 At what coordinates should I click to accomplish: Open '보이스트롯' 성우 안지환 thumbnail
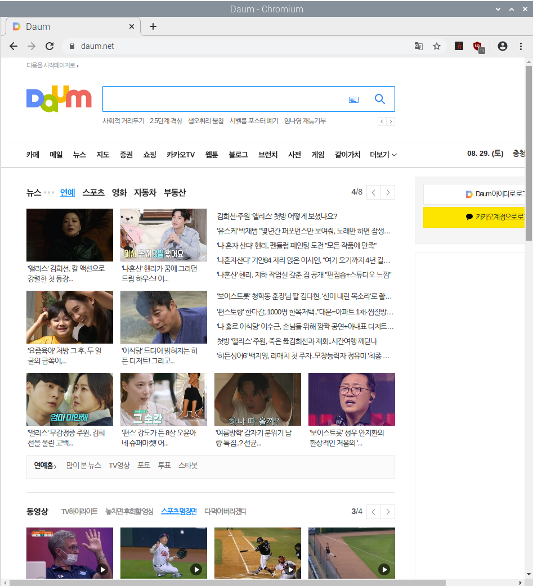point(352,399)
